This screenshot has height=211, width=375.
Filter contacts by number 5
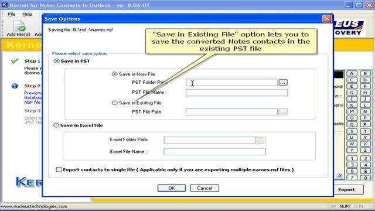pos(352,171)
